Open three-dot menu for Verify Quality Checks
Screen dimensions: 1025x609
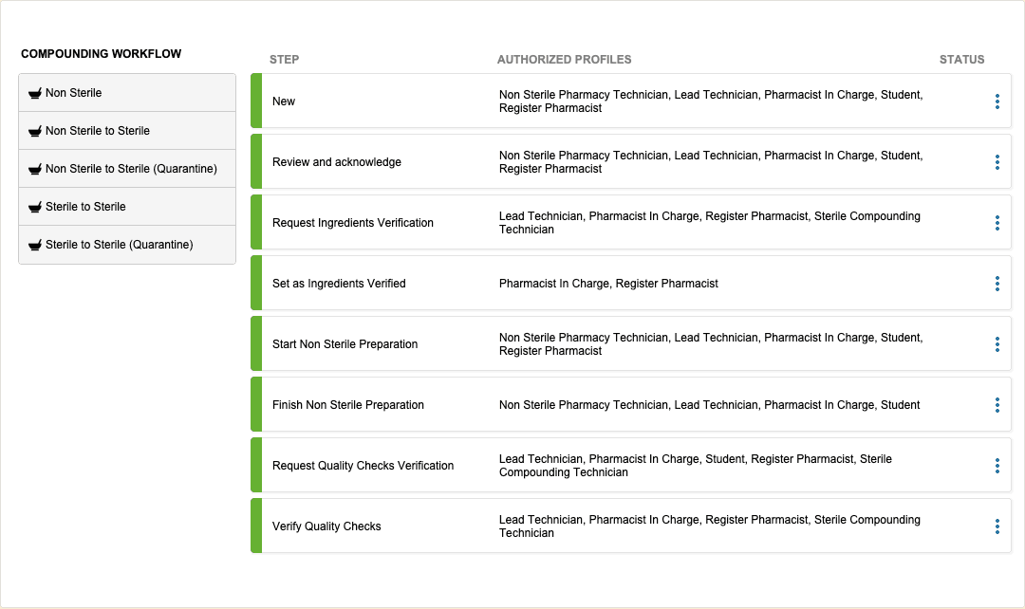[997, 526]
